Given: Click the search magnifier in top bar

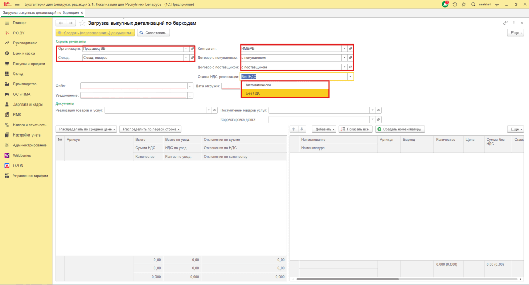Looking at the screenshot, I should pos(474,4).
